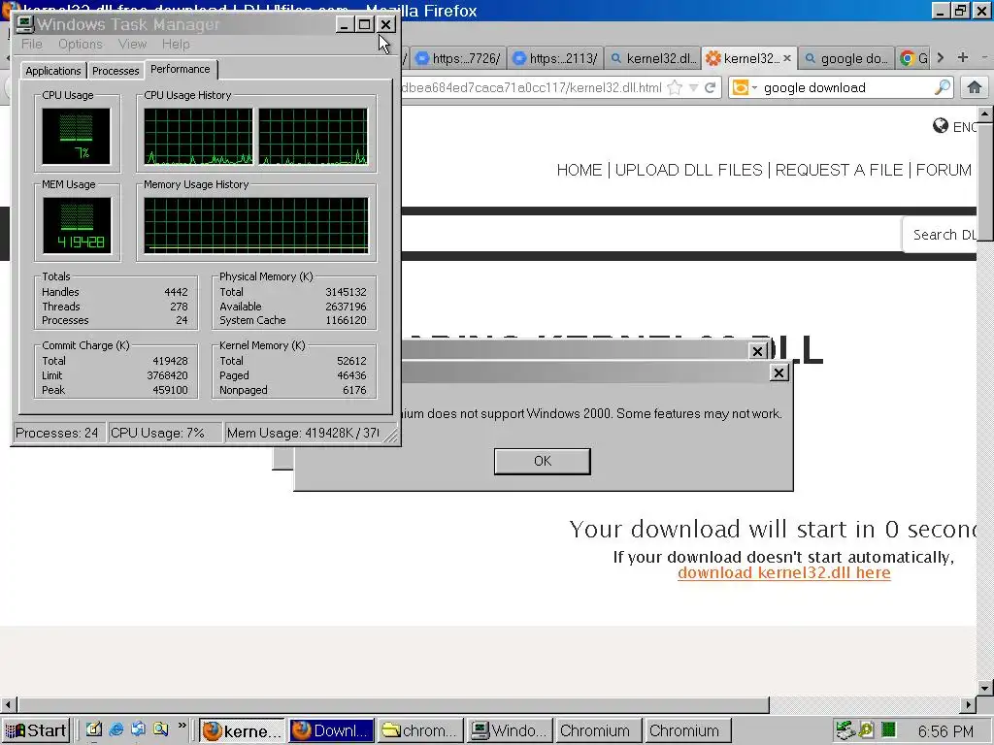This screenshot has height=745, width=994.
Task: Click horizontal scrollbar left arrow
Action: [x=8, y=704]
